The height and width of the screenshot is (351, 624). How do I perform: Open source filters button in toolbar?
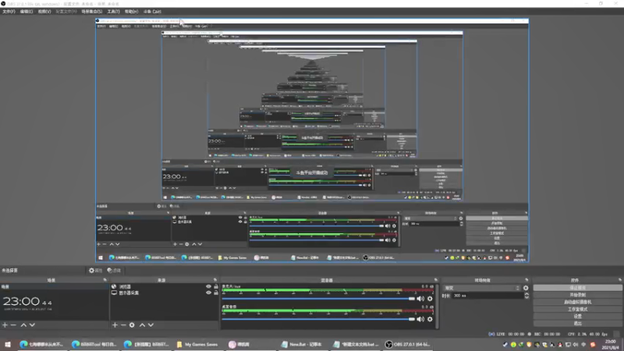point(114,270)
